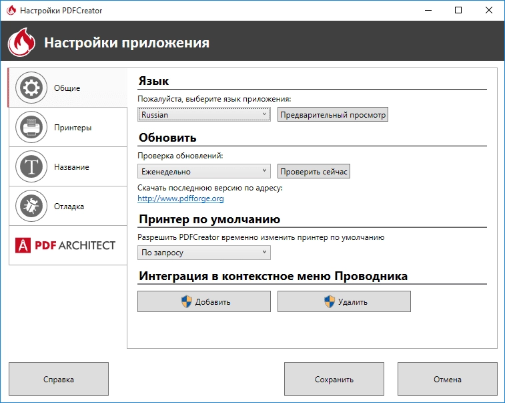Click Предварительный просмотр button
The height and width of the screenshot is (403, 505).
click(x=333, y=114)
